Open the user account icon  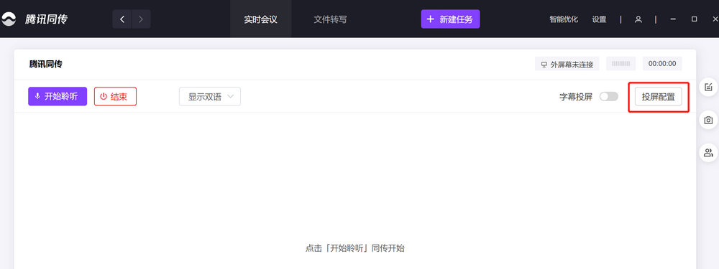tap(638, 19)
